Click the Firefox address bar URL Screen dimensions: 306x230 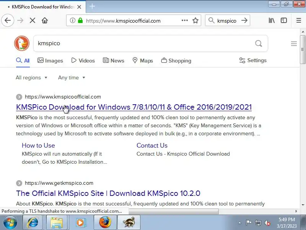tap(123, 21)
